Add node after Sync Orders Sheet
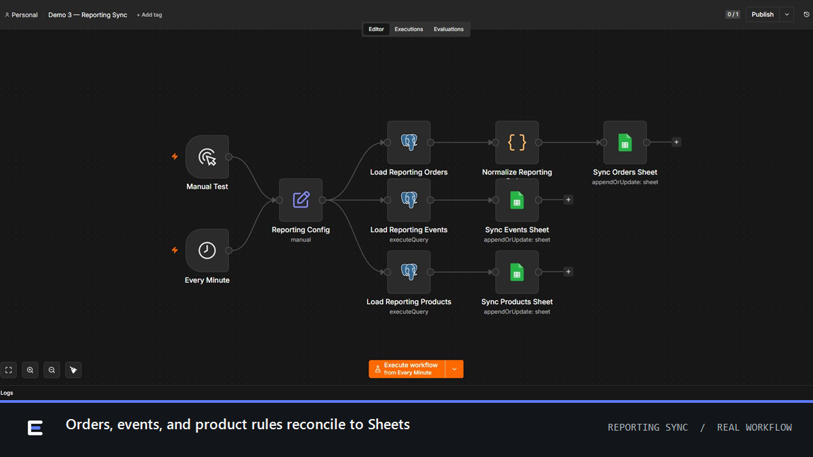Viewport: 813px width, 457px height. (676, 142)
